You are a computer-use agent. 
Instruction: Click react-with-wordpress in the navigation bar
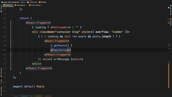10,2
